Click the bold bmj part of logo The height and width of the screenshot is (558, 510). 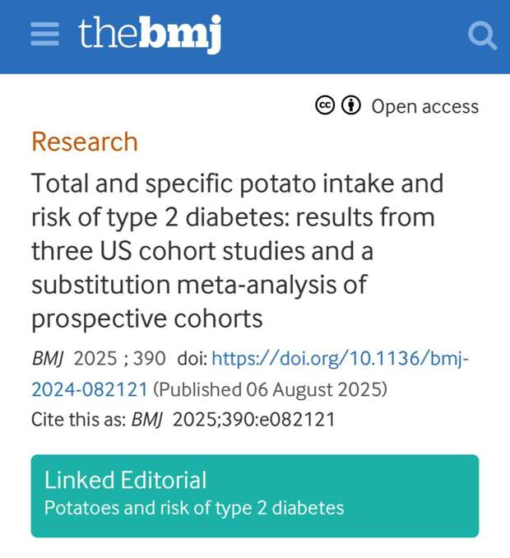point(179,34)
